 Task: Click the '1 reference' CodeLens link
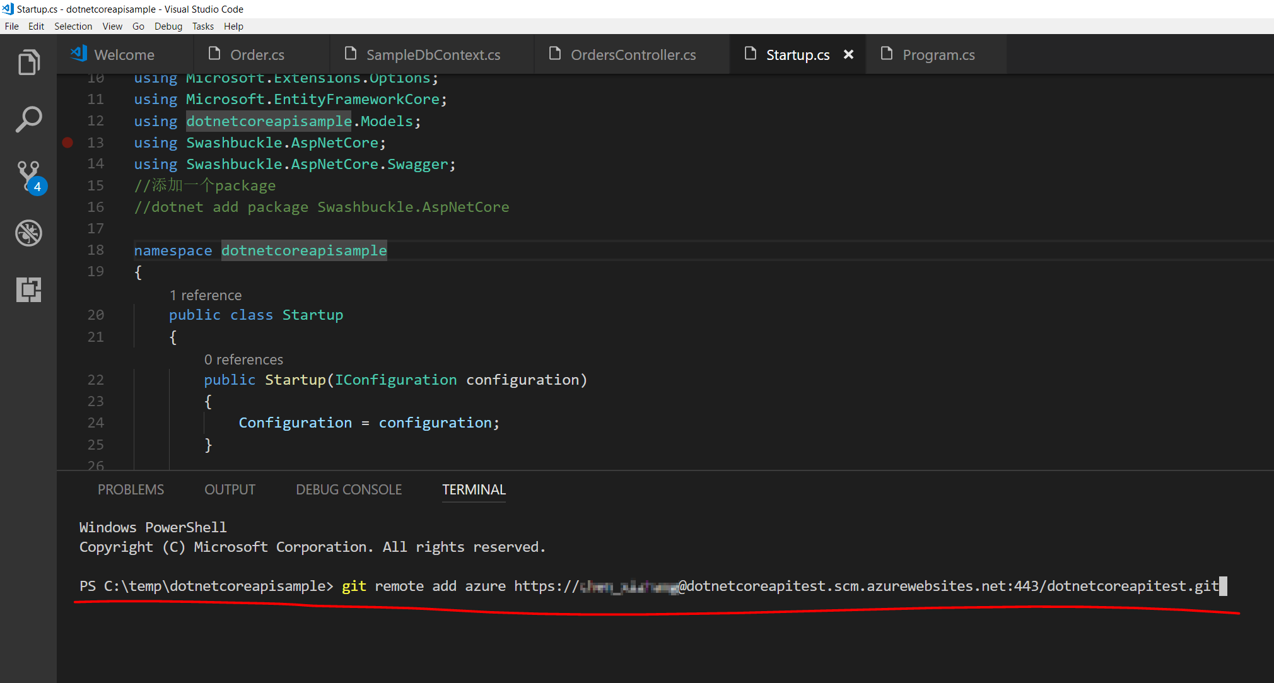pyautogui.click(x=206, y=295)
